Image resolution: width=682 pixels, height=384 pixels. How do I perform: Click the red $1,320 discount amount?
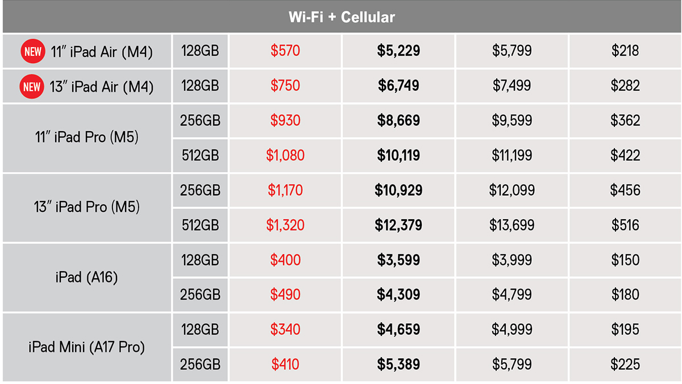pyautogui.click(x=285, y=226)
